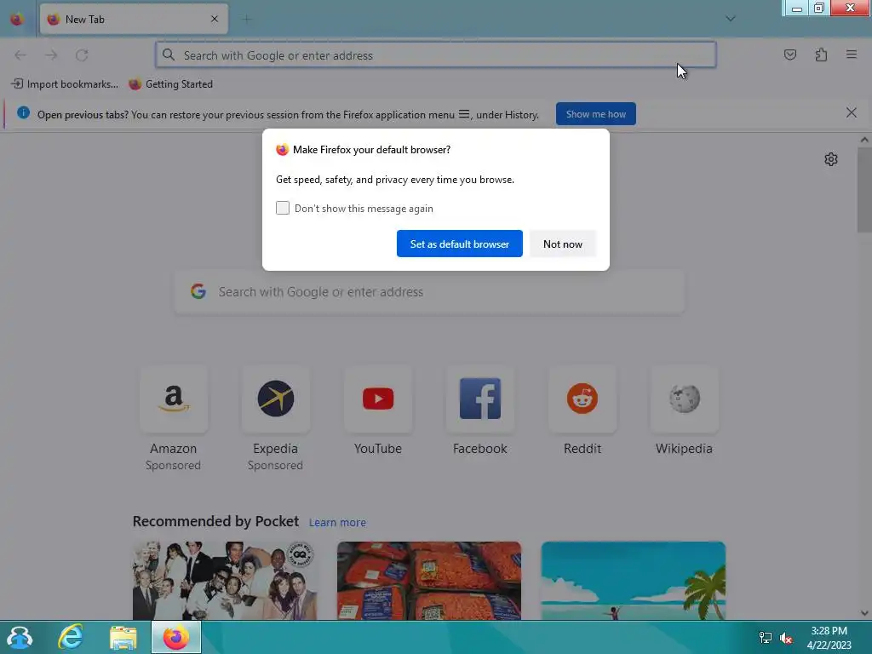The height and width of the screenshot is (654, 872).
Task: Click the Save to Pocket icon
Action: pyautogui.click(x=789, y=54)
